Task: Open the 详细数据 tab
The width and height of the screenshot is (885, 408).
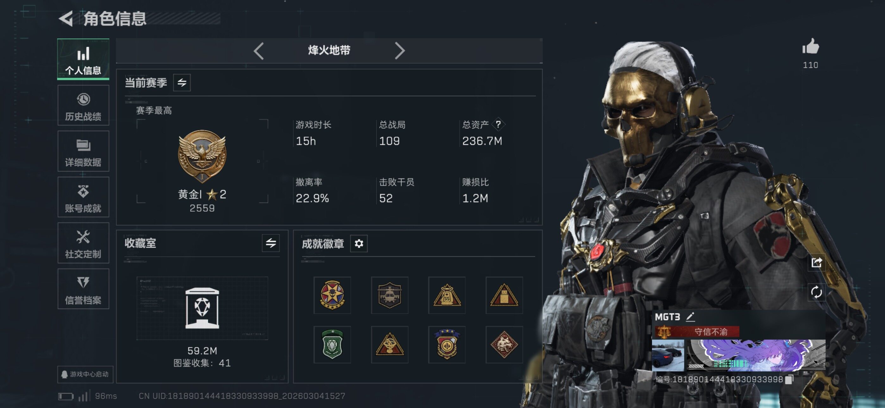Action: coord(83,151)
